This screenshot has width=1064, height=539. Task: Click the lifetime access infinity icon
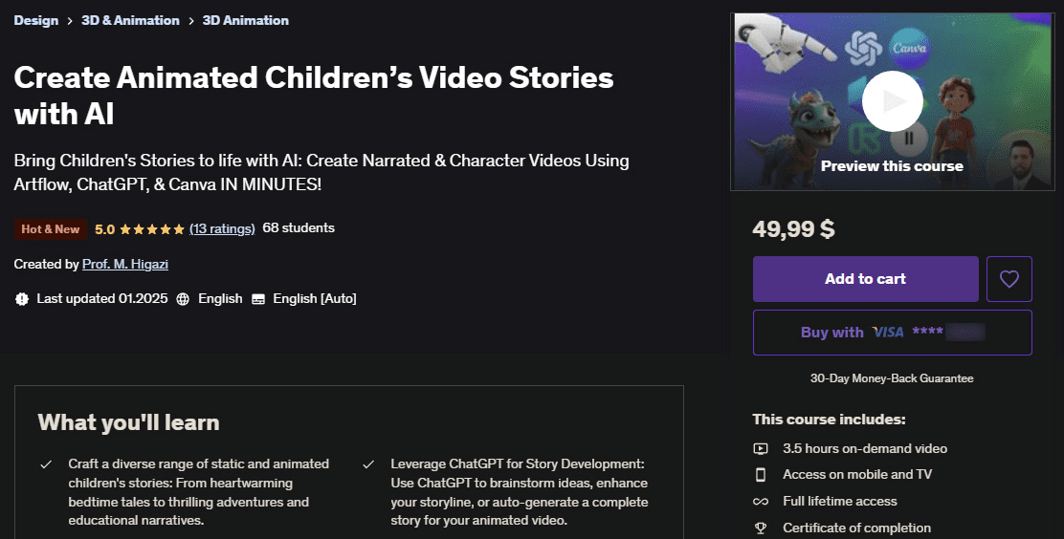761,502
